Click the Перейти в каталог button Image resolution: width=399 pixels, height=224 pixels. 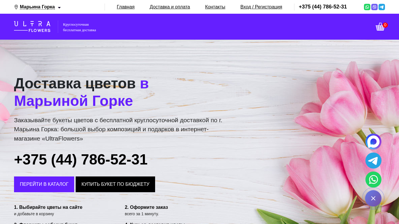44,184
